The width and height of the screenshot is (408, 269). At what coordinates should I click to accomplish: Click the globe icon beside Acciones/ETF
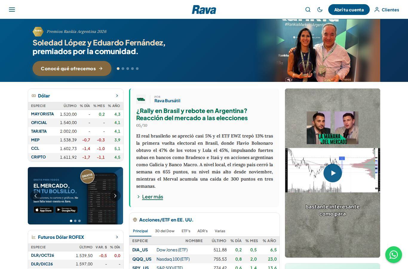click(x=135, y=220)
